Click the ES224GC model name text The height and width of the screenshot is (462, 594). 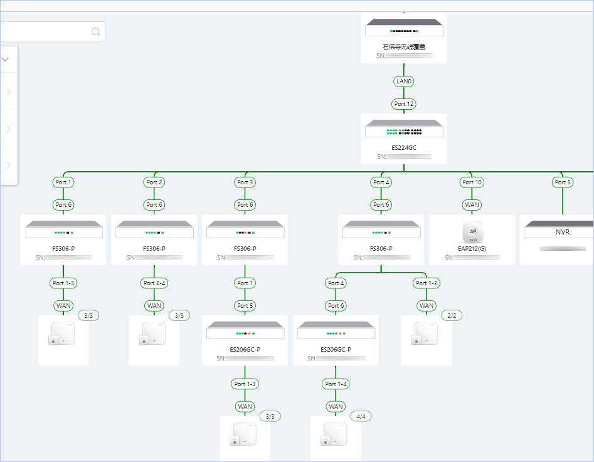click(404, 148)
